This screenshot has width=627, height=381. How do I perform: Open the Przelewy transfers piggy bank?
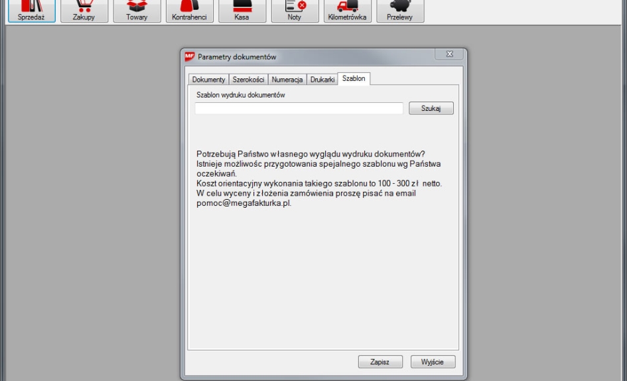[399, 11]
